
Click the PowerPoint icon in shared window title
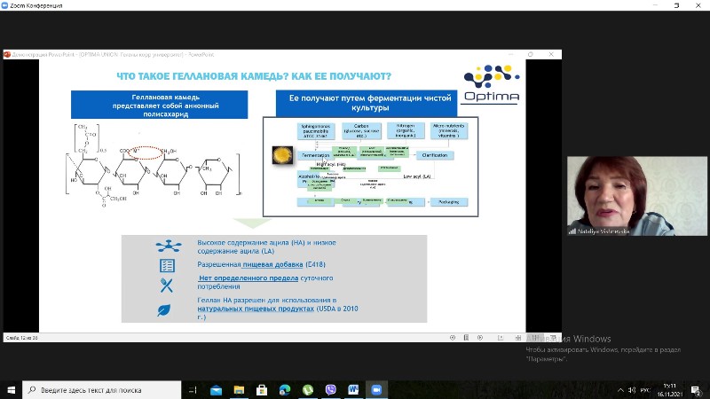pyautogui.click(x=7, y=54)
